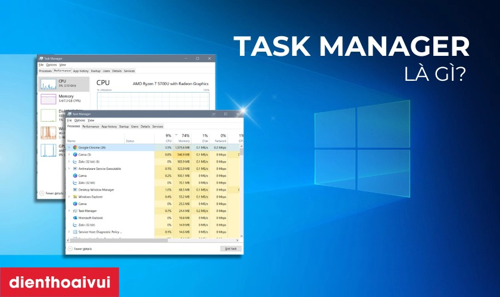Click the vertical scrollbar up arrow

[x=242, y=146]
